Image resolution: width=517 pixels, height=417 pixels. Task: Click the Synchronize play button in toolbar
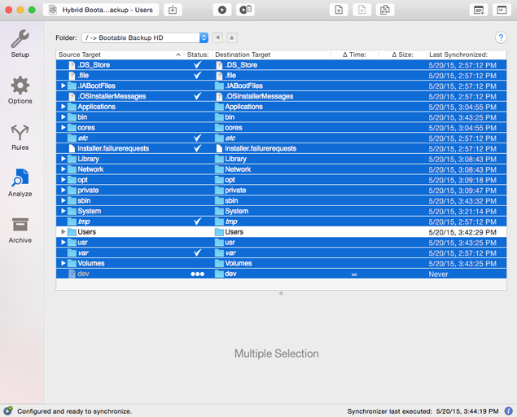tap(222, 10)
